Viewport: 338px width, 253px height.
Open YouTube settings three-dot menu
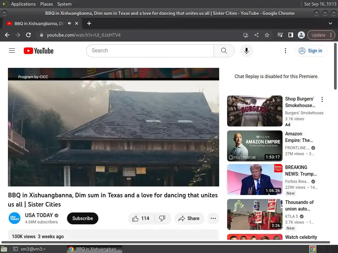pyautogui.click(x=286, y=51)
